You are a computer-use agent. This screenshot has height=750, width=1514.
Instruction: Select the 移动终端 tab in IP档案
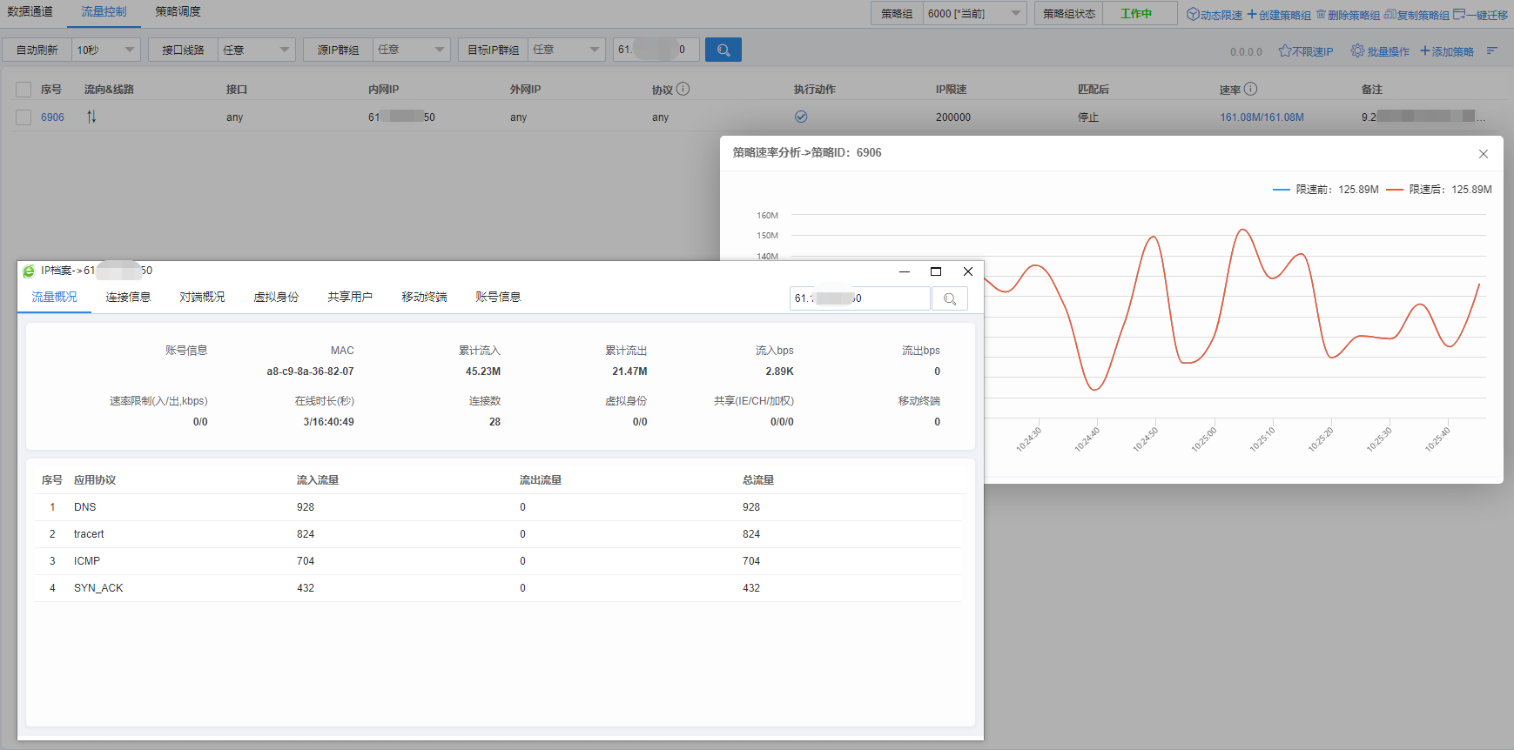(x=424, y=297)
